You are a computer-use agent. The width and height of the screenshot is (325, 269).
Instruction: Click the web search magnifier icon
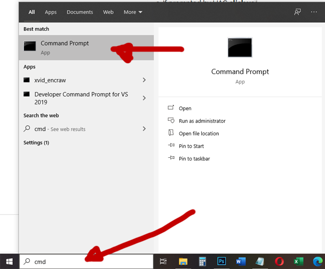coord(27,128)
